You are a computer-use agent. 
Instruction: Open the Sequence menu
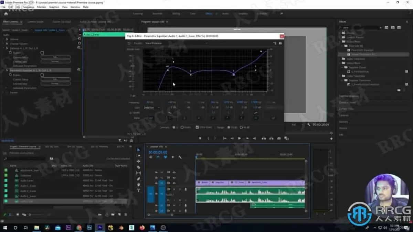(29, 7)
